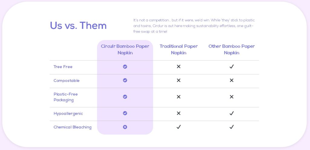Image resolution: width=310 pixels, height=150 pixels.
Task: Click Other Bamboo's Compostable X mark
Action: pyautogui.click(x=232, y=80)
